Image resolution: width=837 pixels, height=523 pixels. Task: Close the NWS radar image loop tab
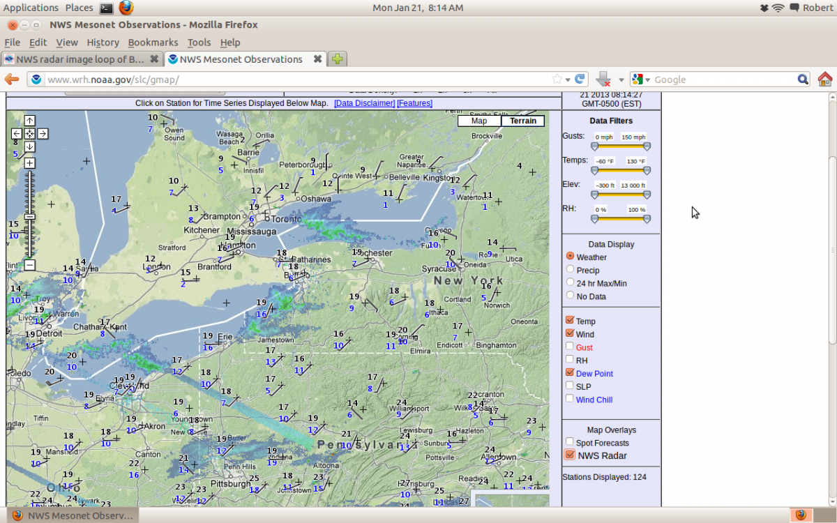(154, 59)
